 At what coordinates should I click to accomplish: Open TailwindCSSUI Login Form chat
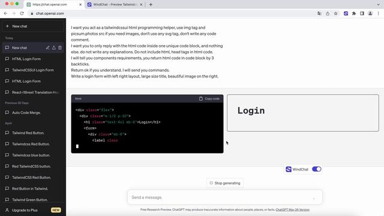pyautogui.click(x=33, y=70)
